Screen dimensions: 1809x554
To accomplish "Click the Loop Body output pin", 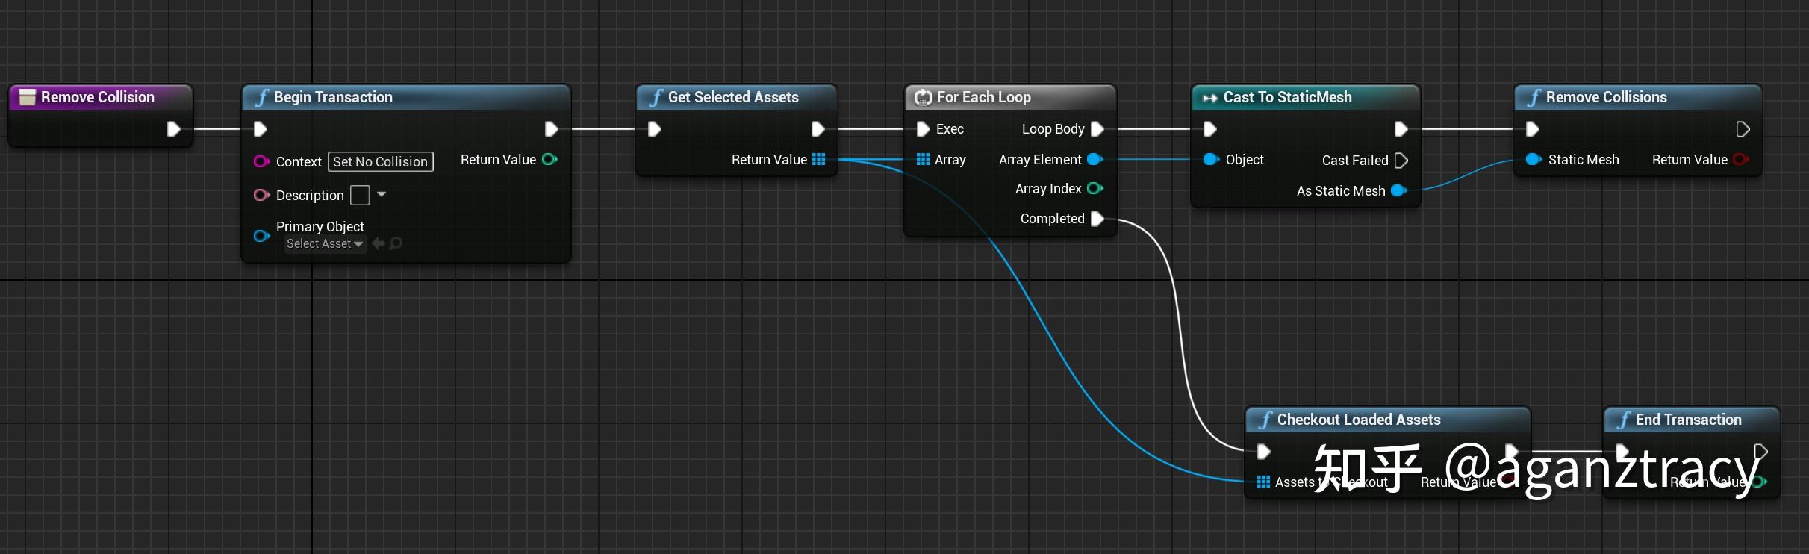I will click(1097, 129).
